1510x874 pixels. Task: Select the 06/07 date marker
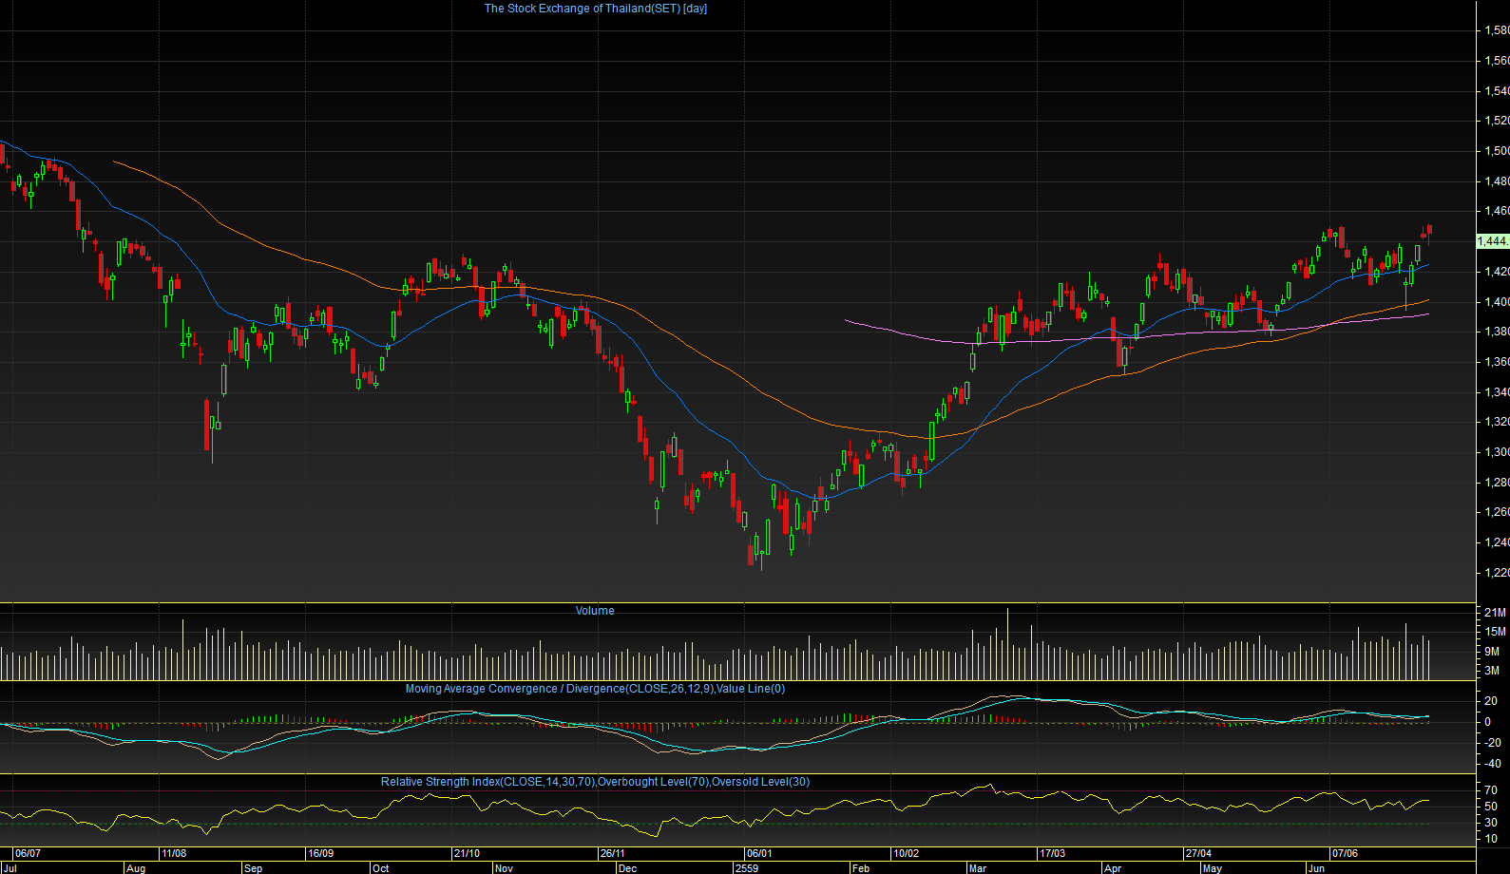coord(28,853)
